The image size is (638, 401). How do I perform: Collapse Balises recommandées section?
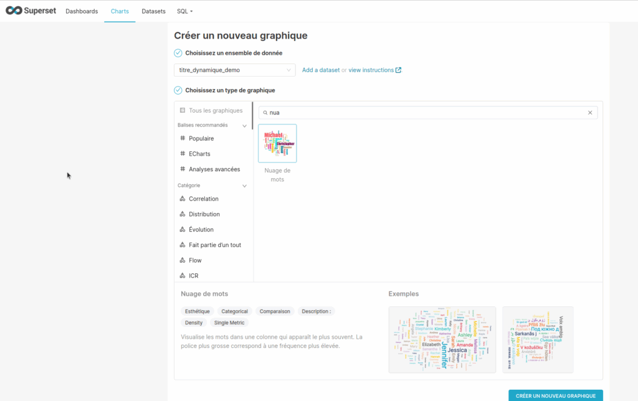[244, 126]
